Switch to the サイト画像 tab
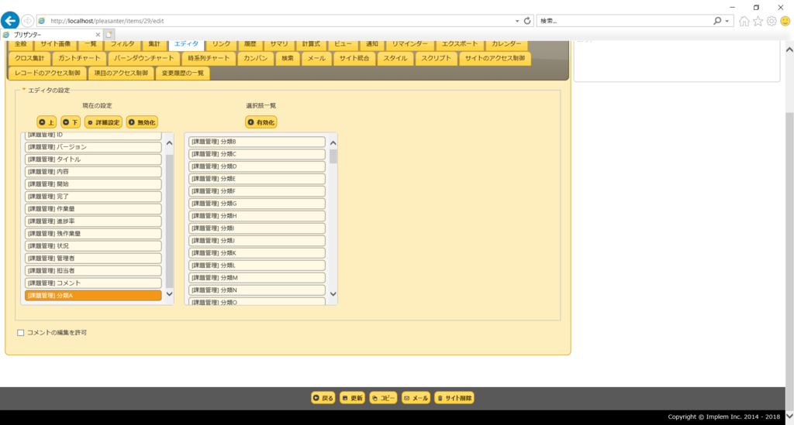 click(56, 44)
